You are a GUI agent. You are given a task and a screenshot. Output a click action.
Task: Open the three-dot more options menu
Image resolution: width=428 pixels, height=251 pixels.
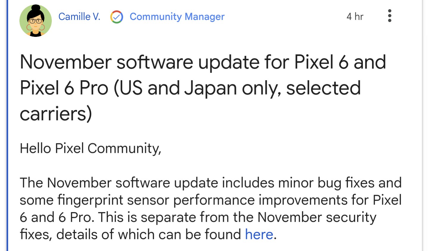click(389, 16)
